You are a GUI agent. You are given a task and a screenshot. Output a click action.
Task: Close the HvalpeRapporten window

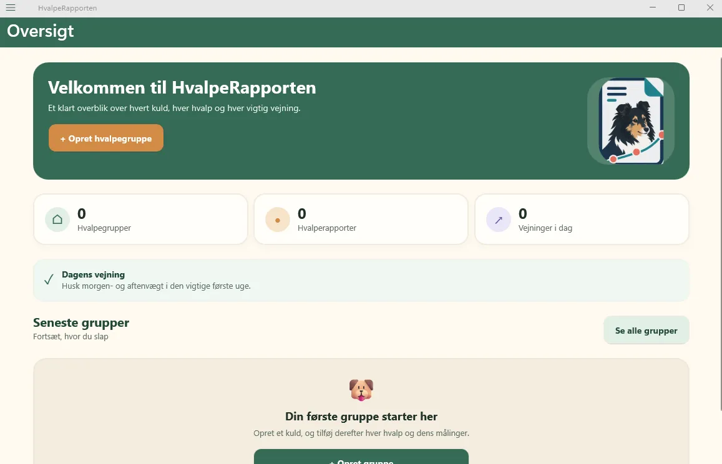[710, 7]
